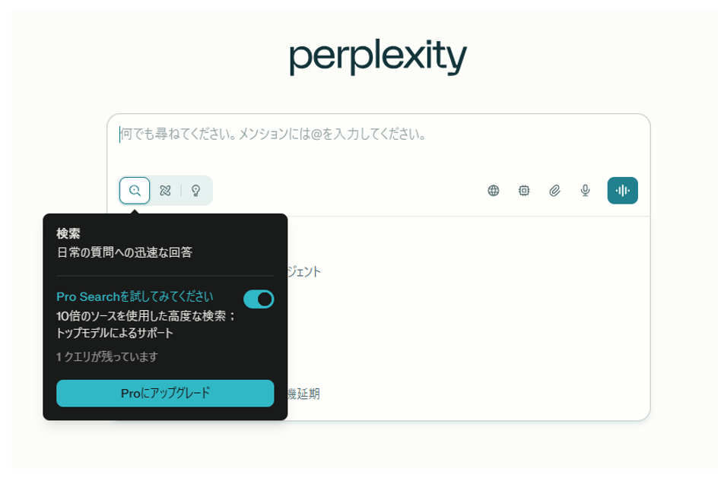Image resolution: width=724 pixels, height=481 pixels.
Task: Click the 'Pro Searchを試してみてください' link text
Action: (135, 296)
